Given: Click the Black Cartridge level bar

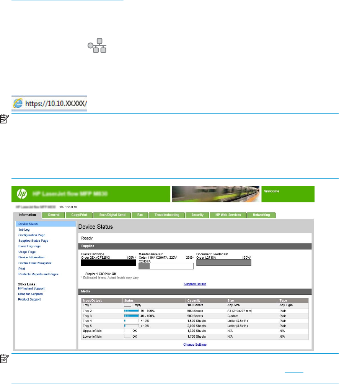Looking at the screenshot, I should [108, 263].
